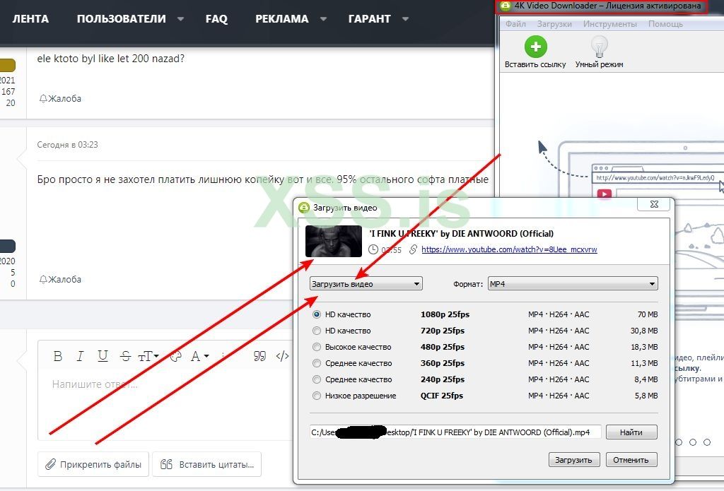Open the РЕКЛАМА navigation item
724x491 pixels.
282,19
